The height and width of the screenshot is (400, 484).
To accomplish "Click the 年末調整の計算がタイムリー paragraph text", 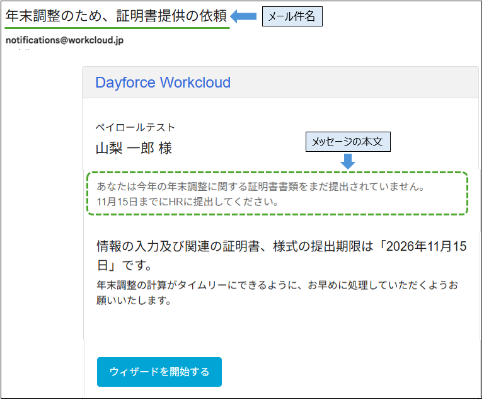I will [277, 285].
